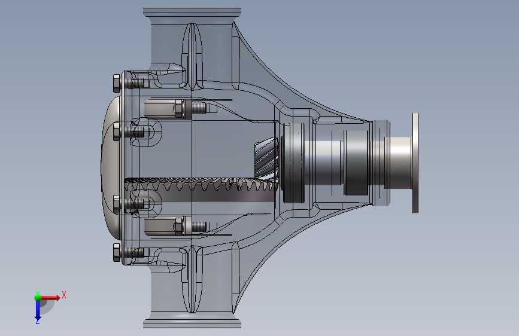The width and height of the screenshot is (519, 336).
Task: Select the upper inner bolt with threaded end
Action: click(190, 108)
